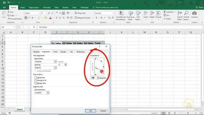Open Cell Styles gallery
Image resolution: width=204 pixels, height=115 pixels.
click(138, 16)
